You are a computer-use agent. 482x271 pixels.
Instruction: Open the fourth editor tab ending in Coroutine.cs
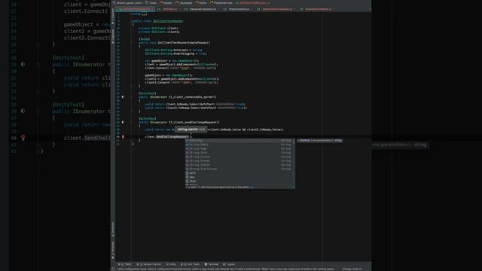click(x=239, y=9)
